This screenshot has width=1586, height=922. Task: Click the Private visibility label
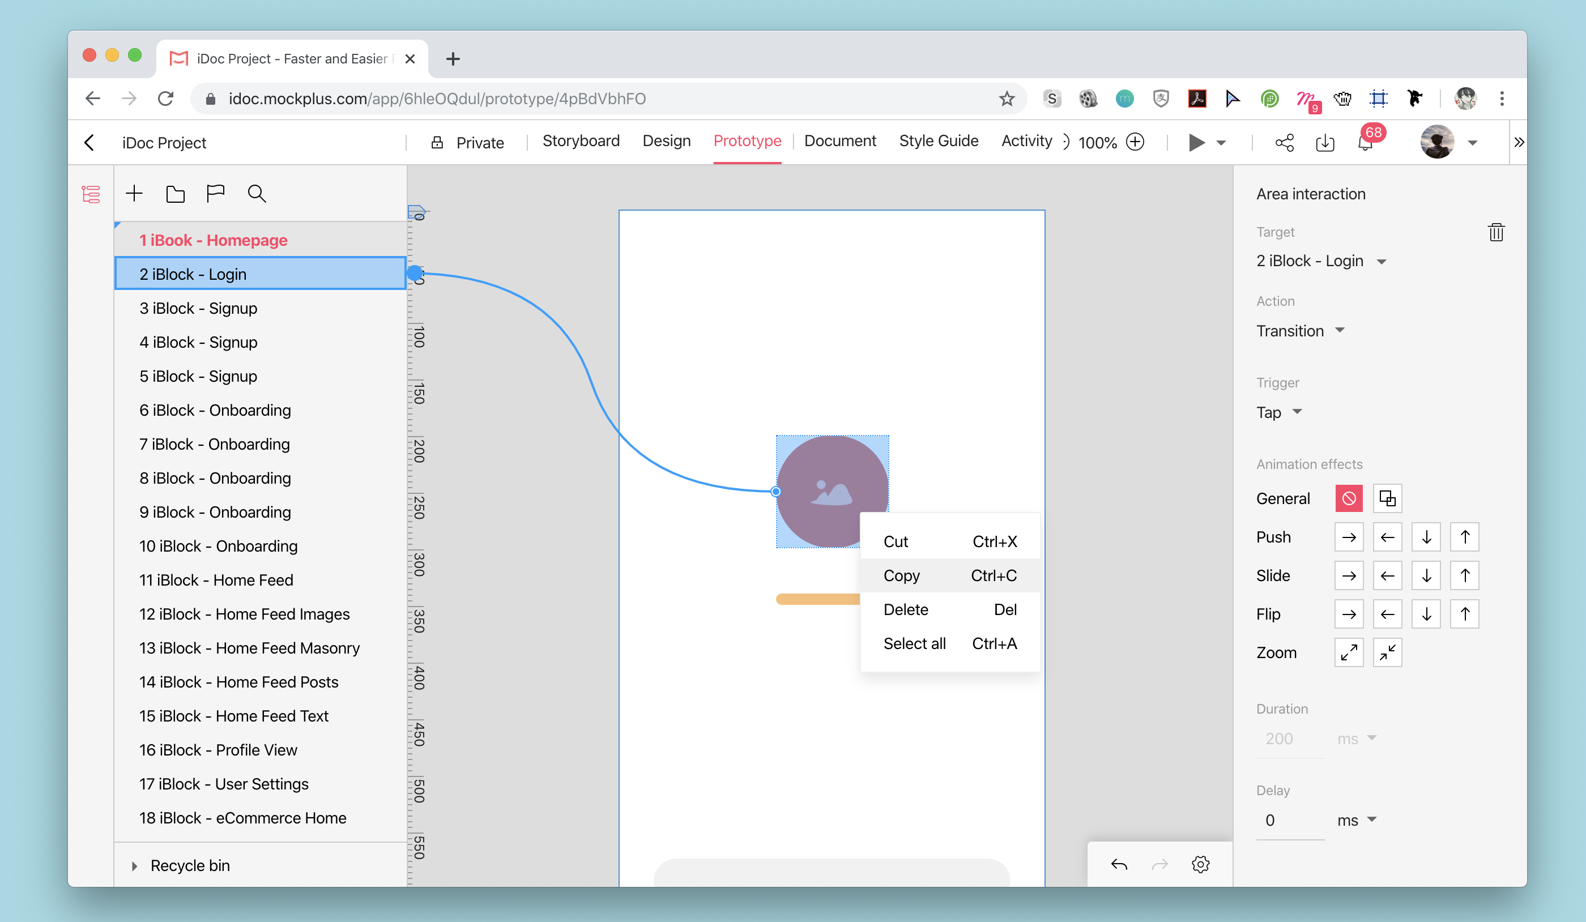[480, 143]
